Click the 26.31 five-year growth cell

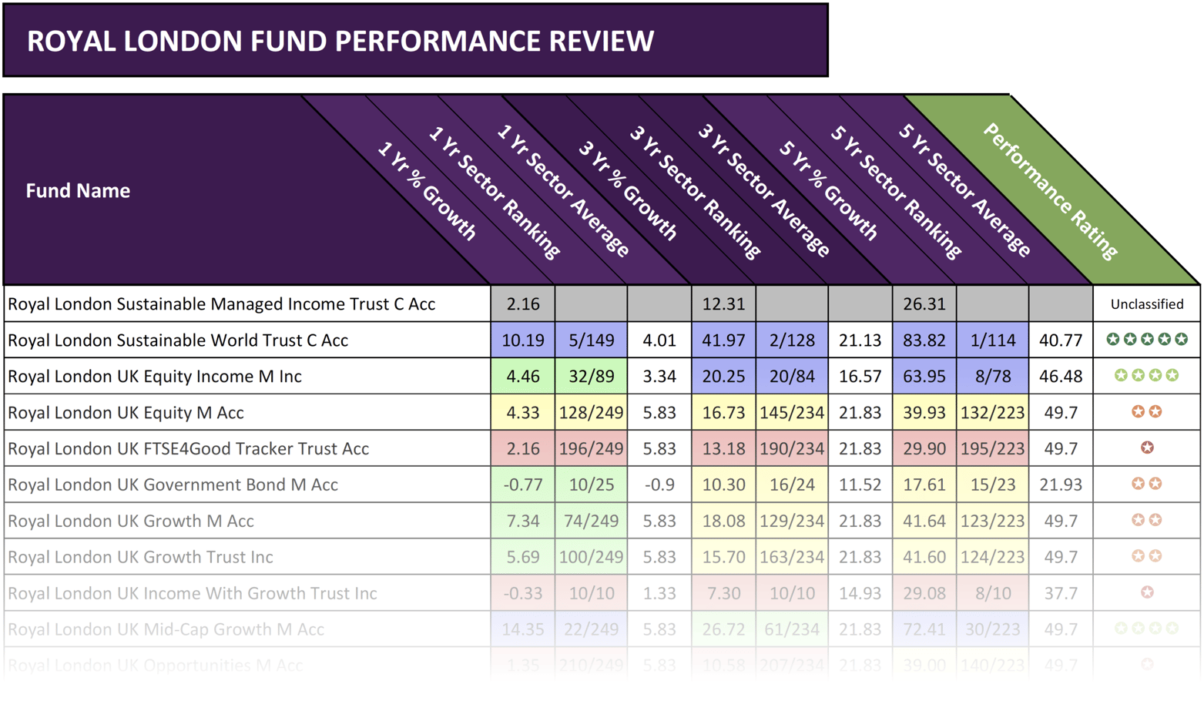[x=924, y=304]
